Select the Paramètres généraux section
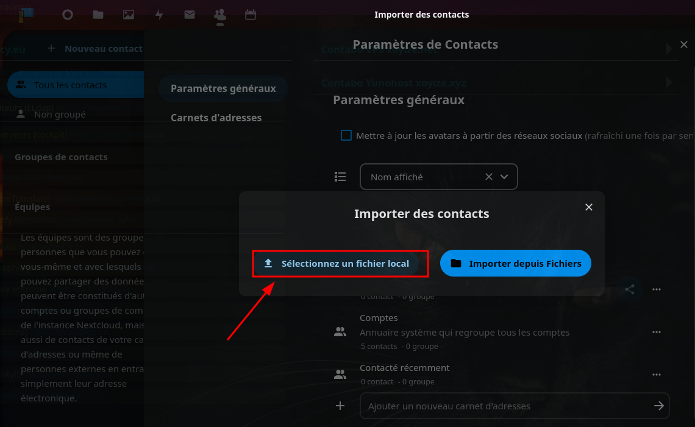Screen dimensions: 695x427 [223, 88]
